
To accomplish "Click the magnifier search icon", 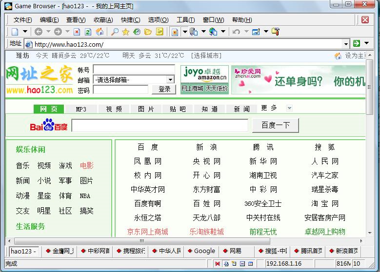I will (115, 32).
